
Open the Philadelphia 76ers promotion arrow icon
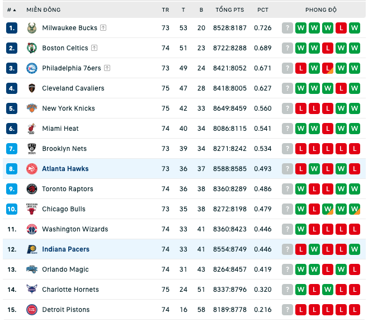click(x=107, y=68)
